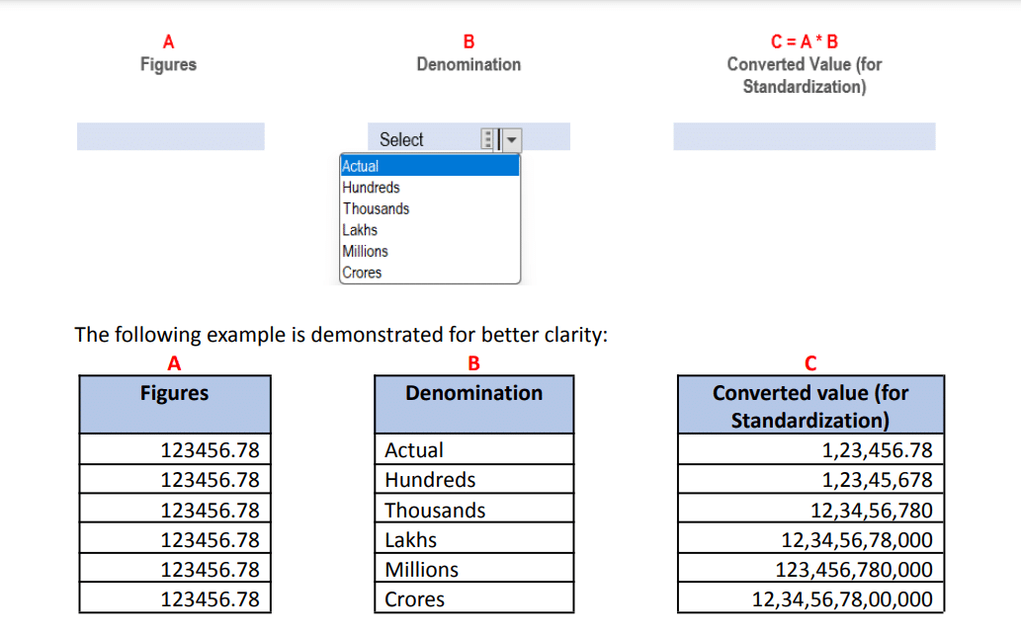Image resolution: width=1021 pixels, height=634 pixels.
Task: Click the Denomination header in example table
Action: pyautogui.click(x=473, y=394)
